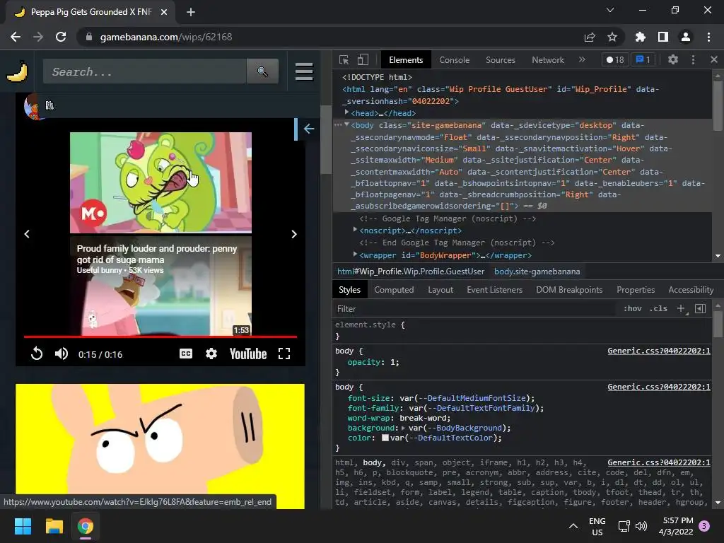Show more DevTools tabs chevron
724x543 pixels.
pyautogui.click(x=582, y=59)
